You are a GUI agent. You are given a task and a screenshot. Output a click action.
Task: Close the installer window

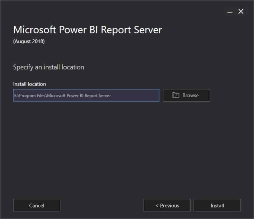tap(241, 12)
